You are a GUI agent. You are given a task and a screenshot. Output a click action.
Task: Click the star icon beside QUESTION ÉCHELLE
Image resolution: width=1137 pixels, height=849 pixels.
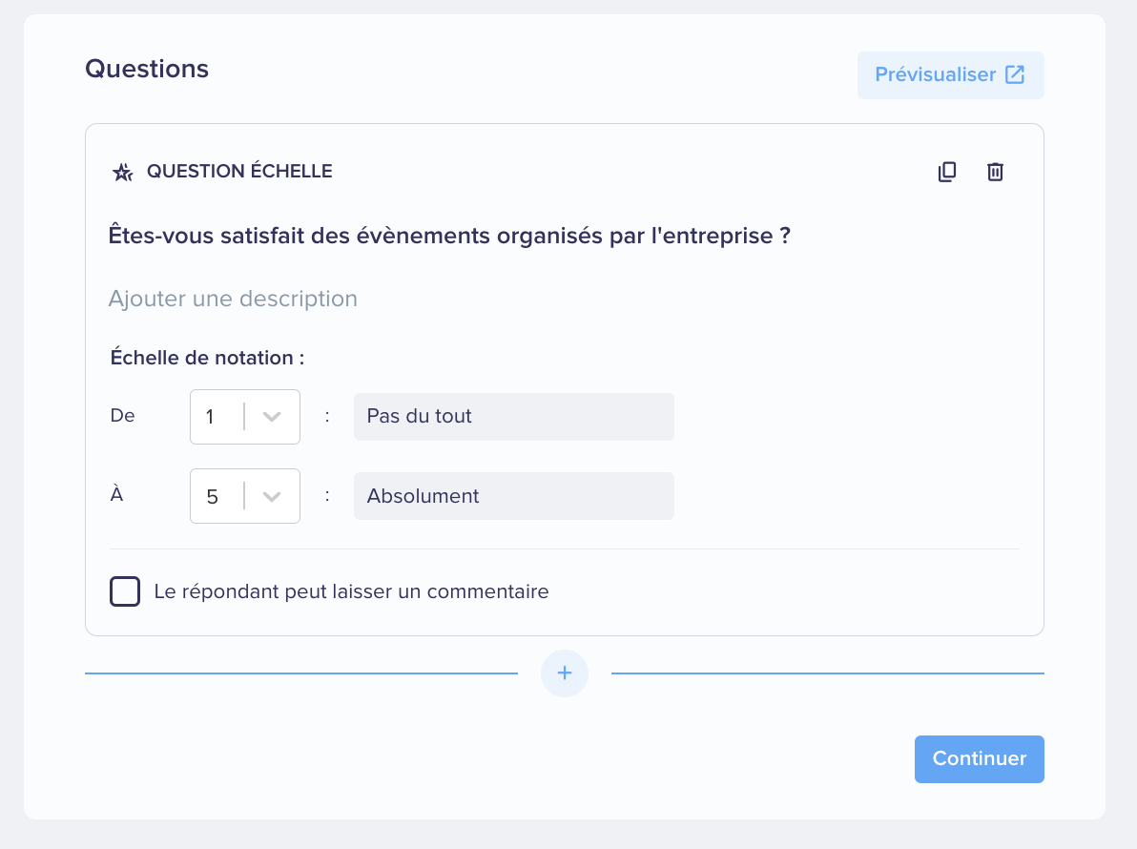tap(122, 173)
